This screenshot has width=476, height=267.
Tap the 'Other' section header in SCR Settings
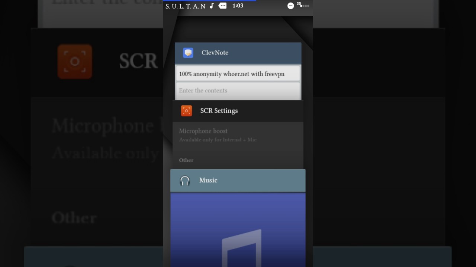click(x=186, y=160)
